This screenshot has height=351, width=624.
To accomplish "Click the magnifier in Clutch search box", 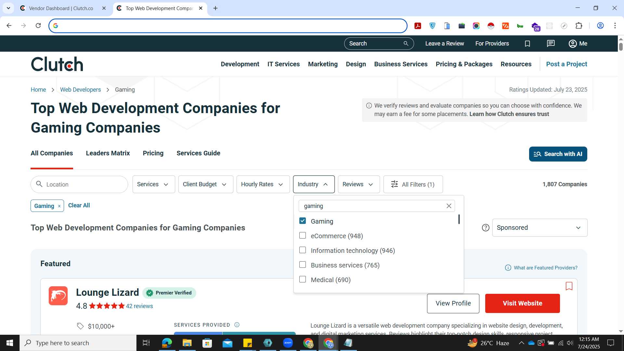I will click(x=406, y=44).
